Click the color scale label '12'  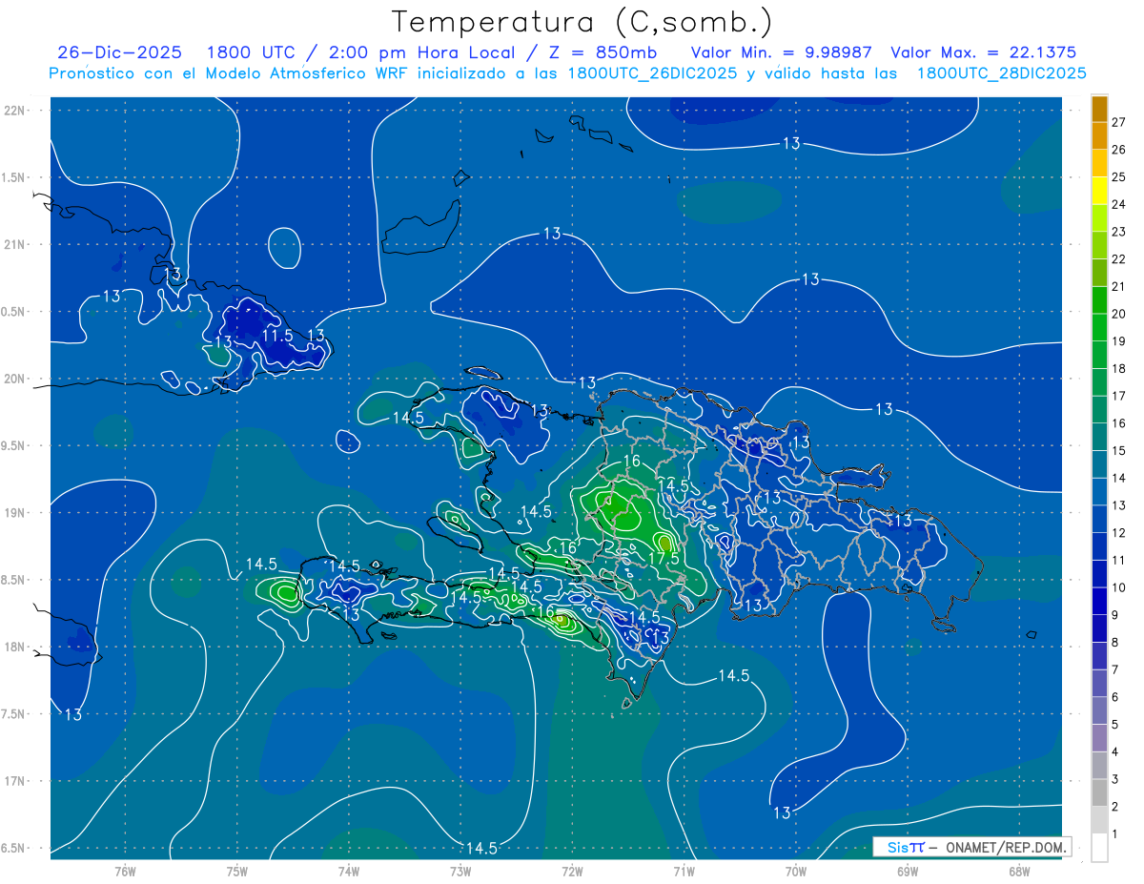click(1119, 532)
